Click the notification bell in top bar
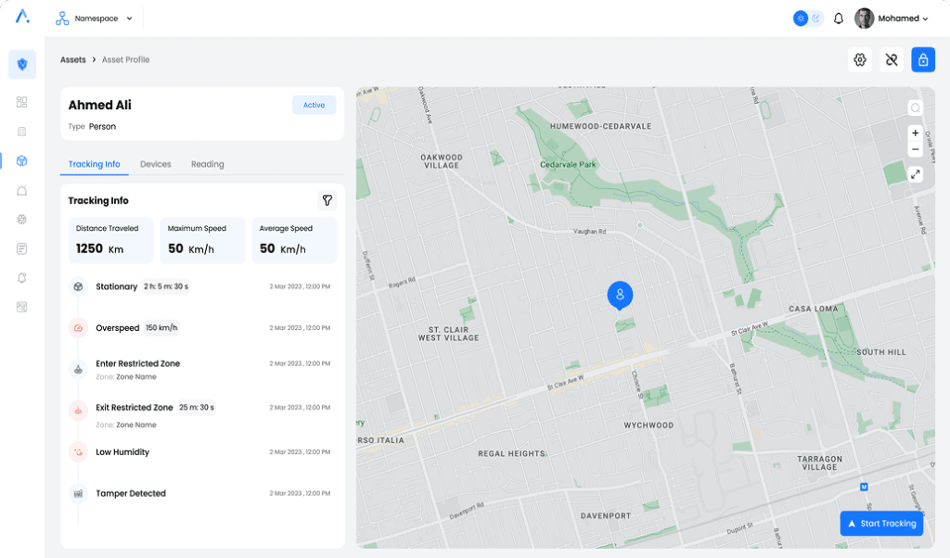Screen dimensions: 950x558 [839, 19]
